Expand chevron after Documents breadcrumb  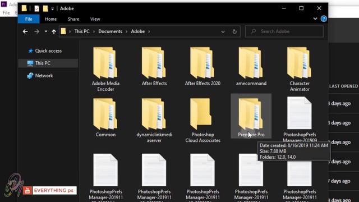(x=126, y=31)
